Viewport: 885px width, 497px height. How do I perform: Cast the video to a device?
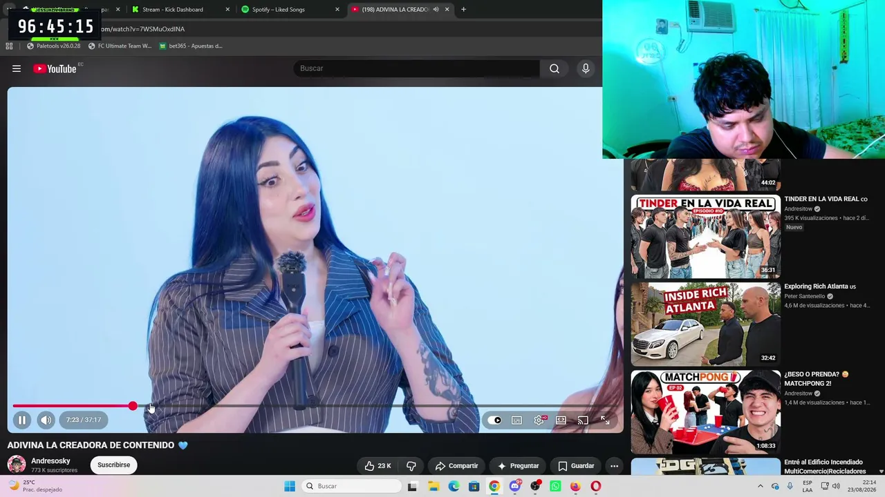pyautogui.click(x=583, y=420)
